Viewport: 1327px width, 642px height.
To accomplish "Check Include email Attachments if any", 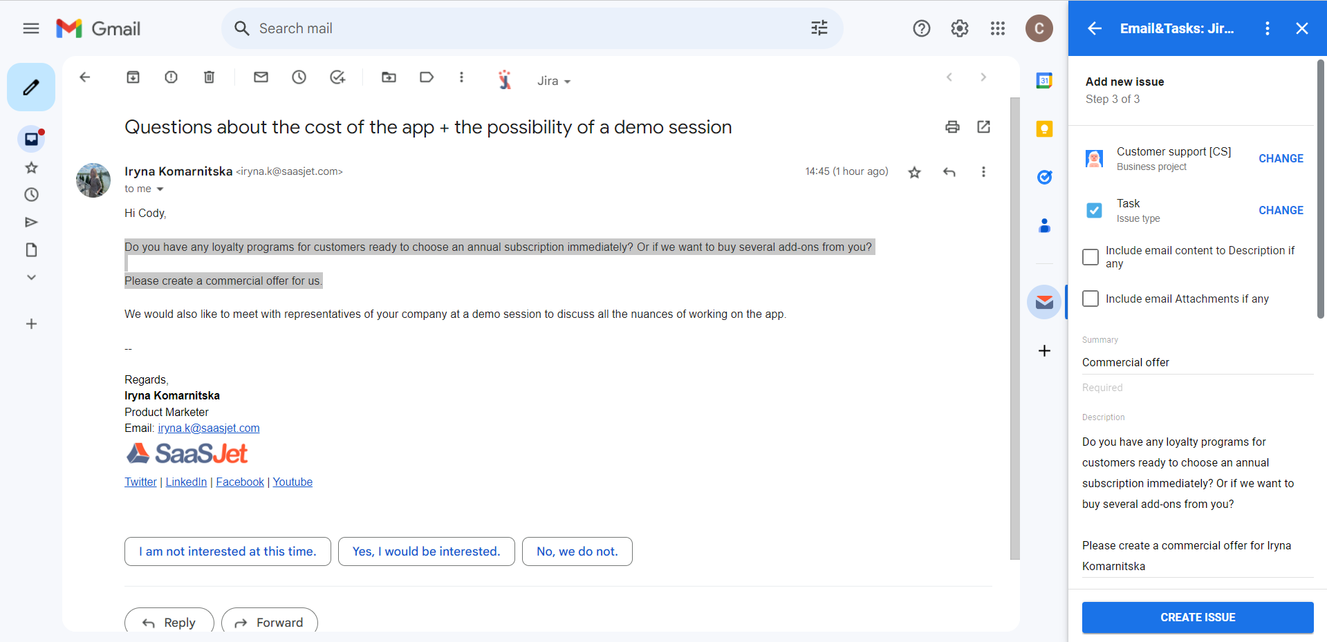I will pos(1091,299).
